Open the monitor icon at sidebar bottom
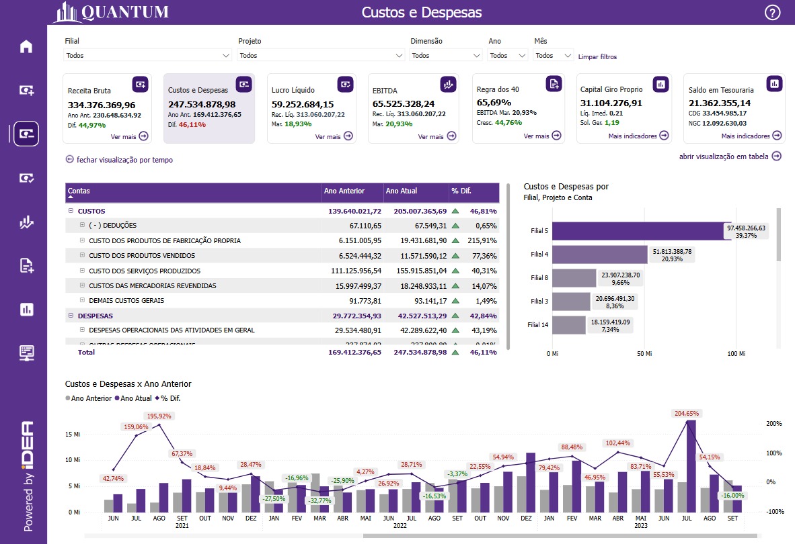795x544 pixels. tap(26, 353)
